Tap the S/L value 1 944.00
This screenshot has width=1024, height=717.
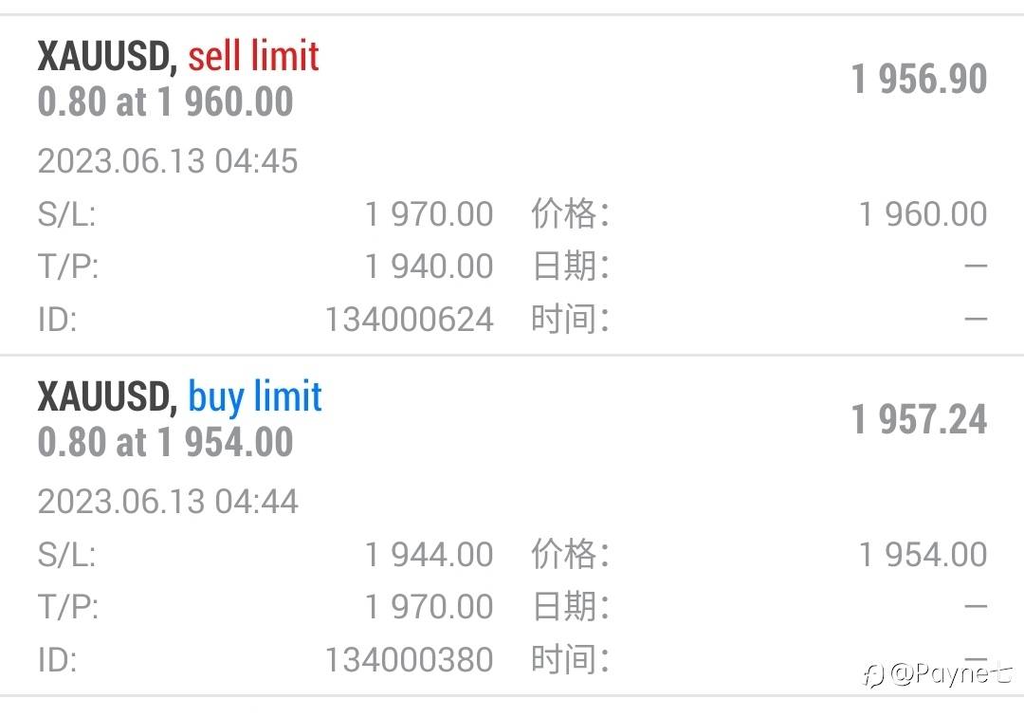429,554
